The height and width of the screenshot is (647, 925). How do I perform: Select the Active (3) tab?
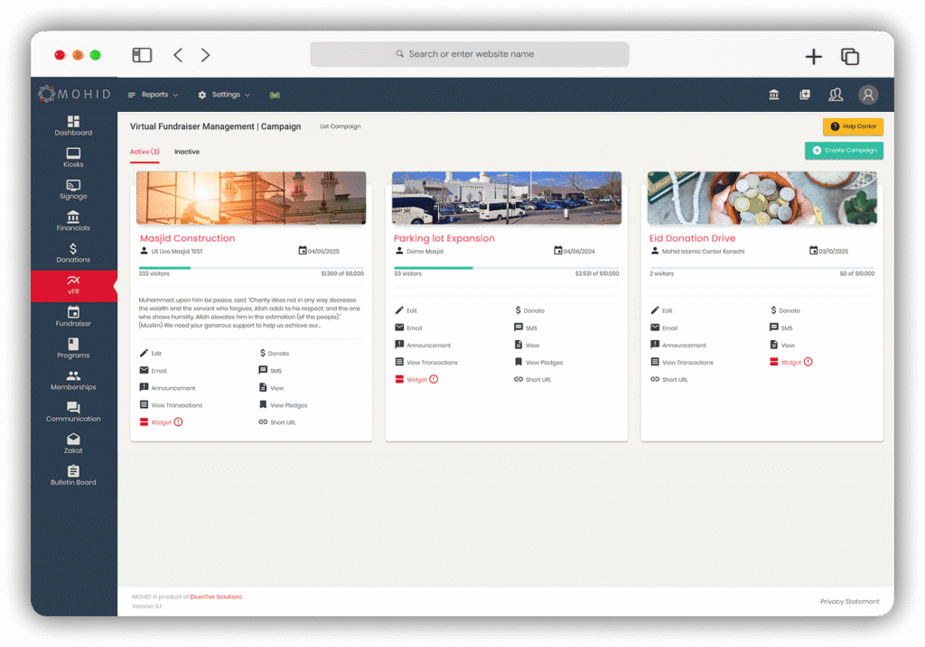[x=145, y=152]
